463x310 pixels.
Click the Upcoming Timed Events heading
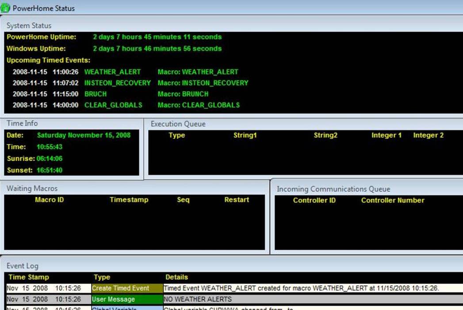coord(49,60)
